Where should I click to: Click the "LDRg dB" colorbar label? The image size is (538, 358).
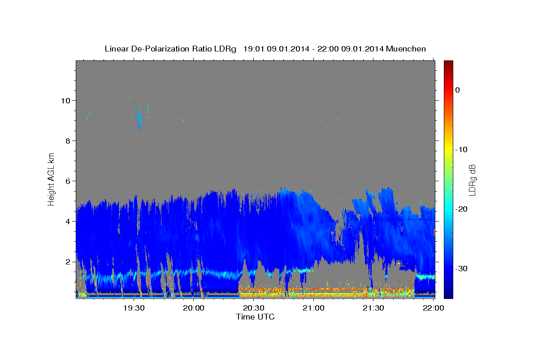coord(472,179)
